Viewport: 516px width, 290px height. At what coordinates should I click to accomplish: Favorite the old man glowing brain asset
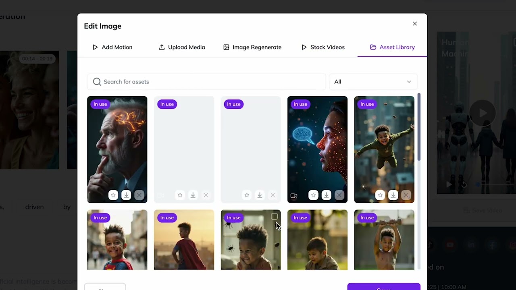coord(113,195)
